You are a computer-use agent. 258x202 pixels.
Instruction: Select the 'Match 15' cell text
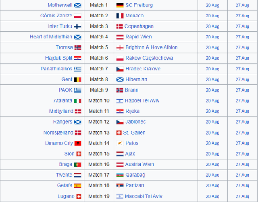click(x=99, y=154)
